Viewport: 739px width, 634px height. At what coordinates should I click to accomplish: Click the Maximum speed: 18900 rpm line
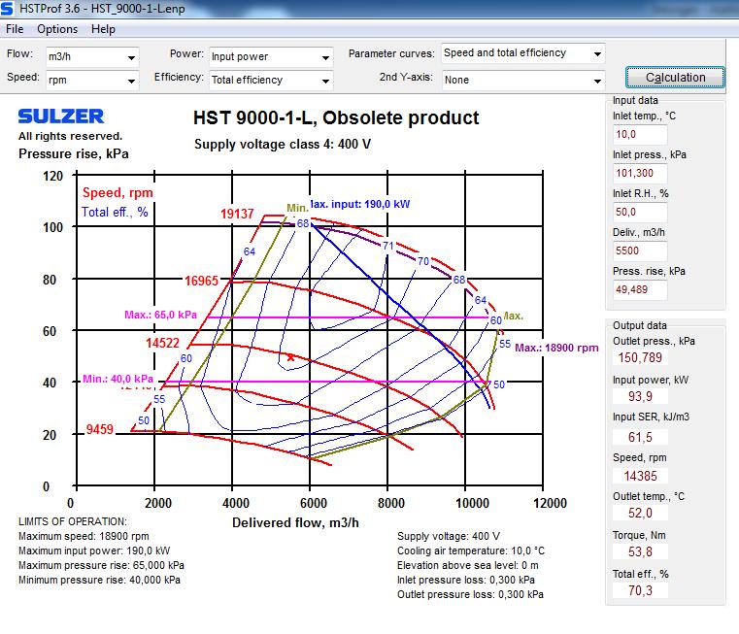click(x=84, y=537)
